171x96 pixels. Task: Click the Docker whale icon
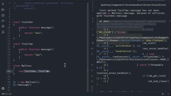(3, 21)
